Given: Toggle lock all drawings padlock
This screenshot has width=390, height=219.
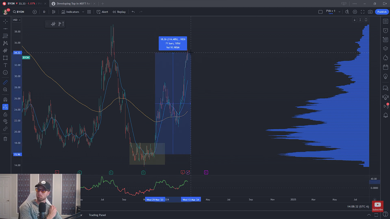Looking at the screenshot, I should click(x=5, y=114).
